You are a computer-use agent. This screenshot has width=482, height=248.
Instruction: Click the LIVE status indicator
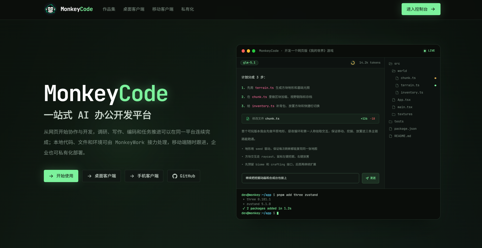[x=429, y=51]
